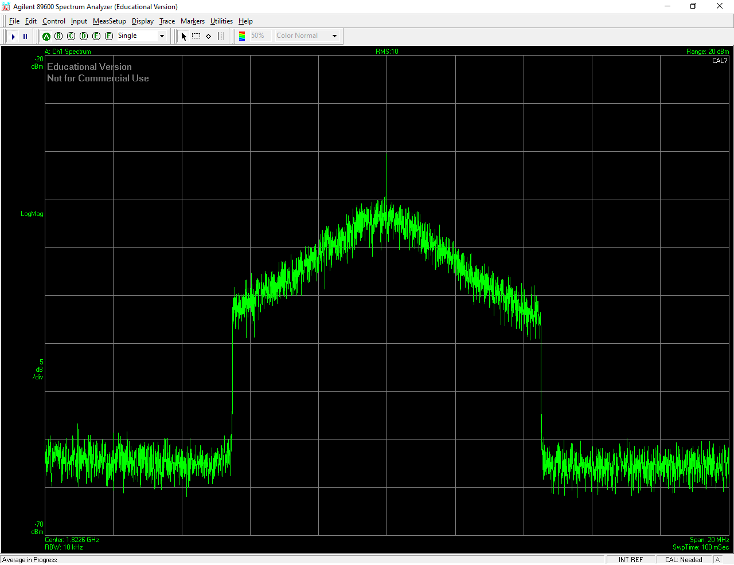Click the 'SwpTime: 100 mSec' label
The height and width of the screenshot is (565, 734).
pos(701,547)
